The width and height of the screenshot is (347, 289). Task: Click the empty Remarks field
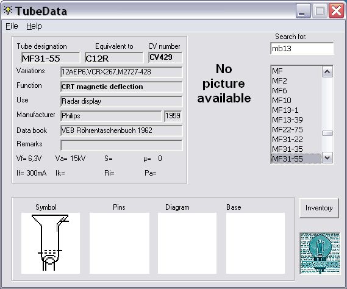(121, 145)
